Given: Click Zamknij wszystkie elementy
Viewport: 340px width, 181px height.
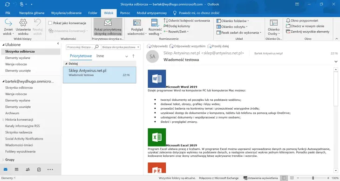Looking at the screenshot, I should pos(307,32).
